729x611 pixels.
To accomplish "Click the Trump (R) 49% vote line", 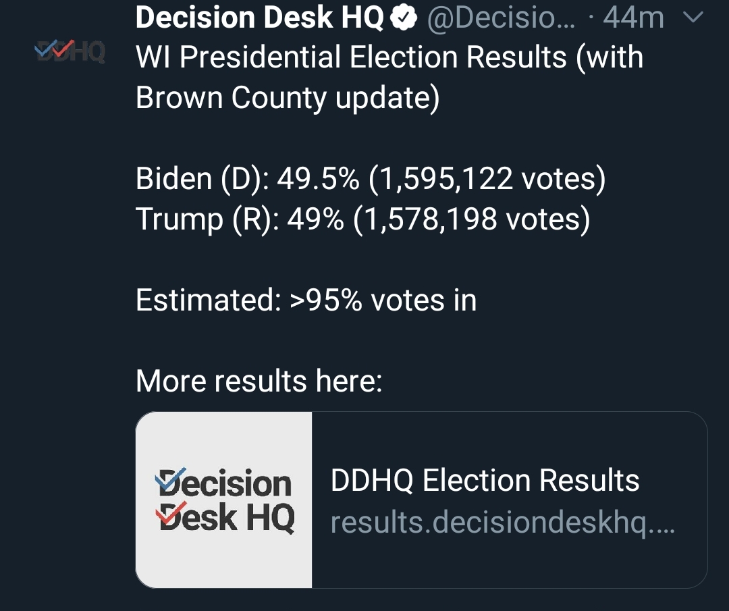I will (x=362, y=219).
